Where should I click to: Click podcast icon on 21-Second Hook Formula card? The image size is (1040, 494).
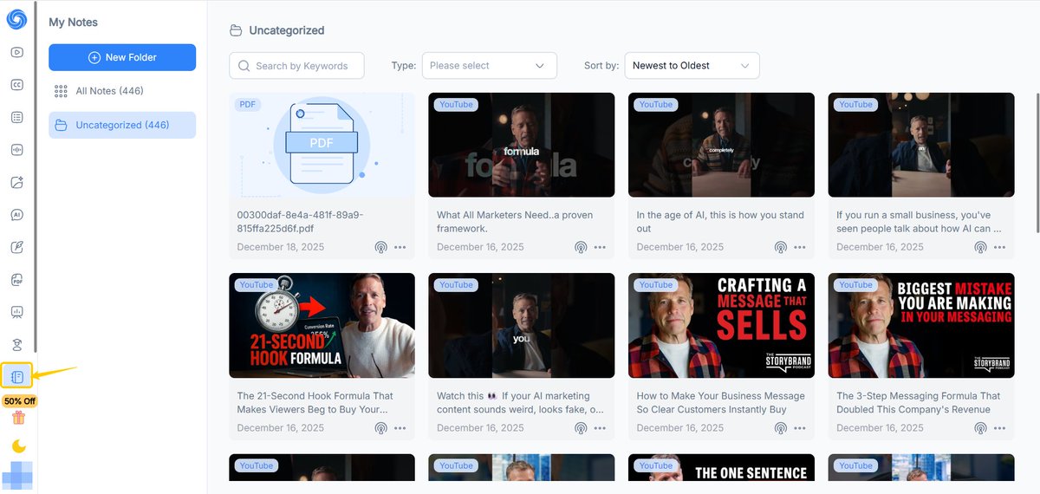point(380,428)
